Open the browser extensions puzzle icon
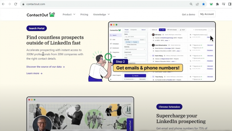Screen dimensions: 232x131 point(217,4)
